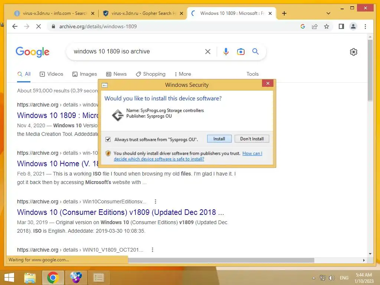Open Google quick settings gear
This screenshot has height=285, width=380.
(354, 52)
